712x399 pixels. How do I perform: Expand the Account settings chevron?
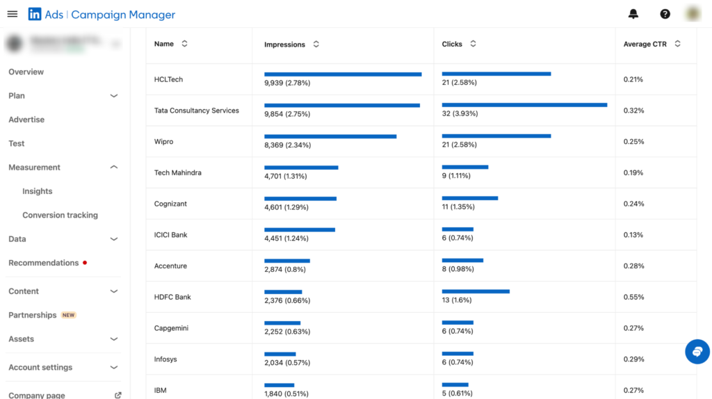(x=114, y=367)
